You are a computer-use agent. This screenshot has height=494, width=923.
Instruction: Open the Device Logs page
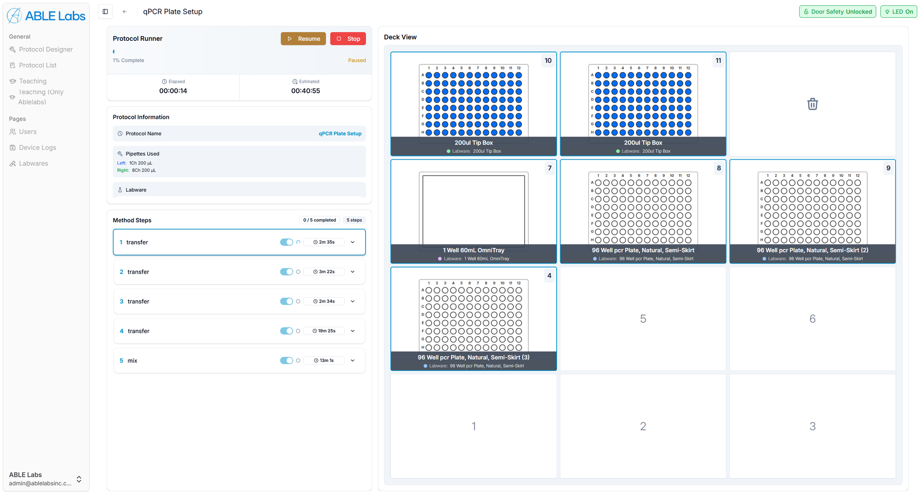tap(37, 147)
